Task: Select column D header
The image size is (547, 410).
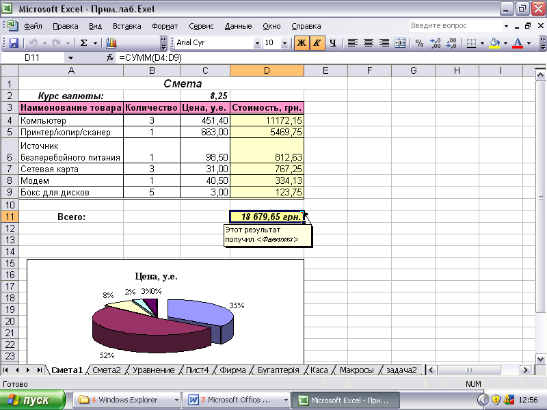Action: pyautogui.click(x=267, y=71)
